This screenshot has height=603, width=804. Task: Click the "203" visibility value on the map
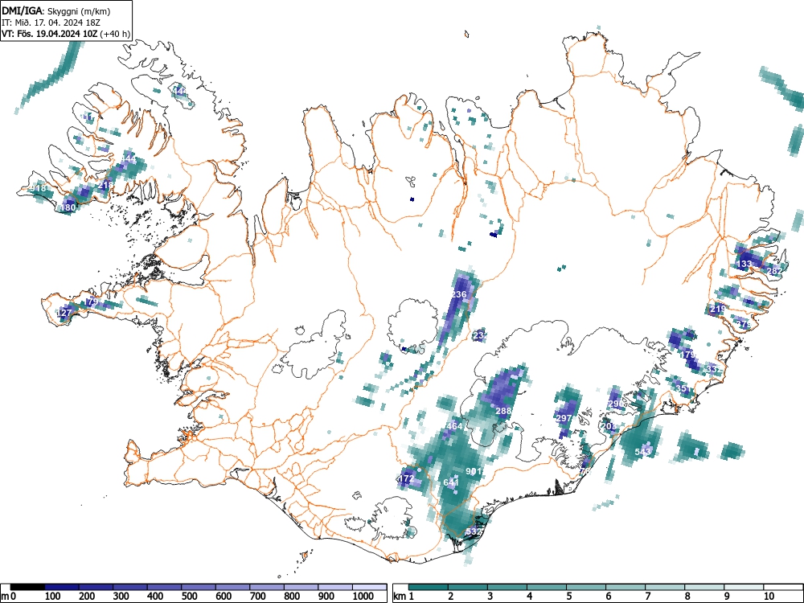point(609,426)
